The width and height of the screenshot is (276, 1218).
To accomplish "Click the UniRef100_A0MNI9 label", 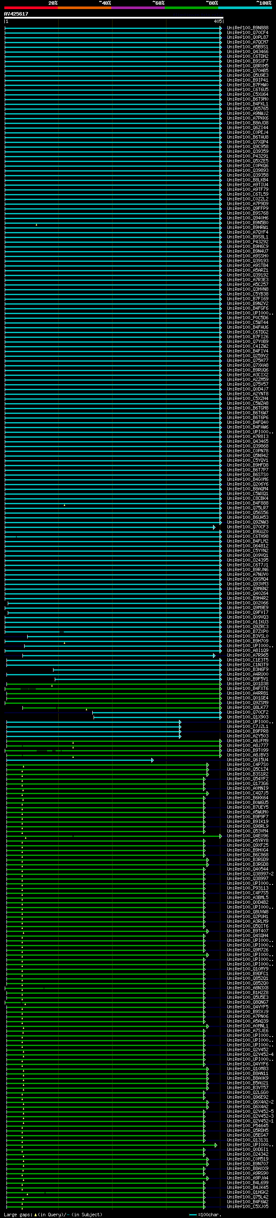I will 248,788.
